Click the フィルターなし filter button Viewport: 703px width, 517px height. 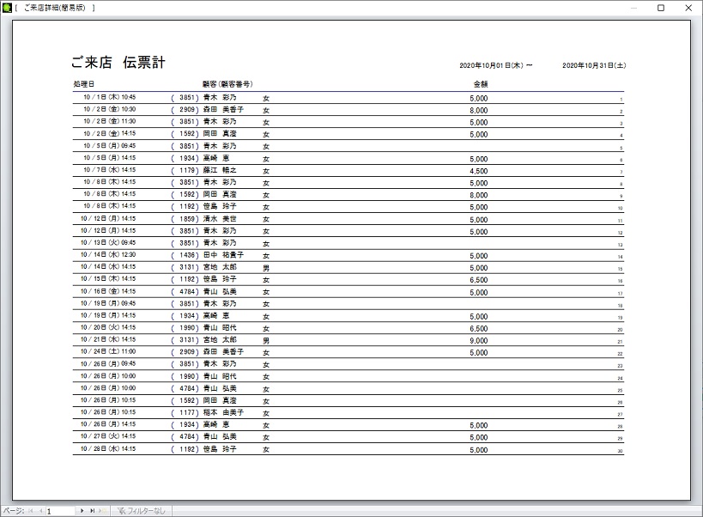pos(142,511)
